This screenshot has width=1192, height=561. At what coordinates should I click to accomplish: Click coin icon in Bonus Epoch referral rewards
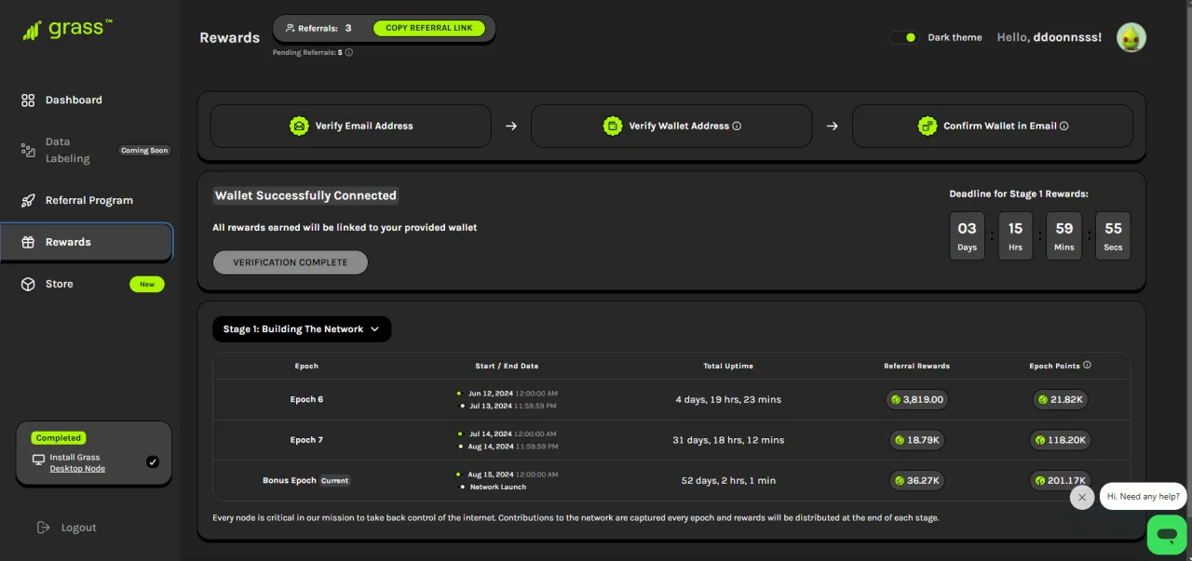(x=900, y=481)
